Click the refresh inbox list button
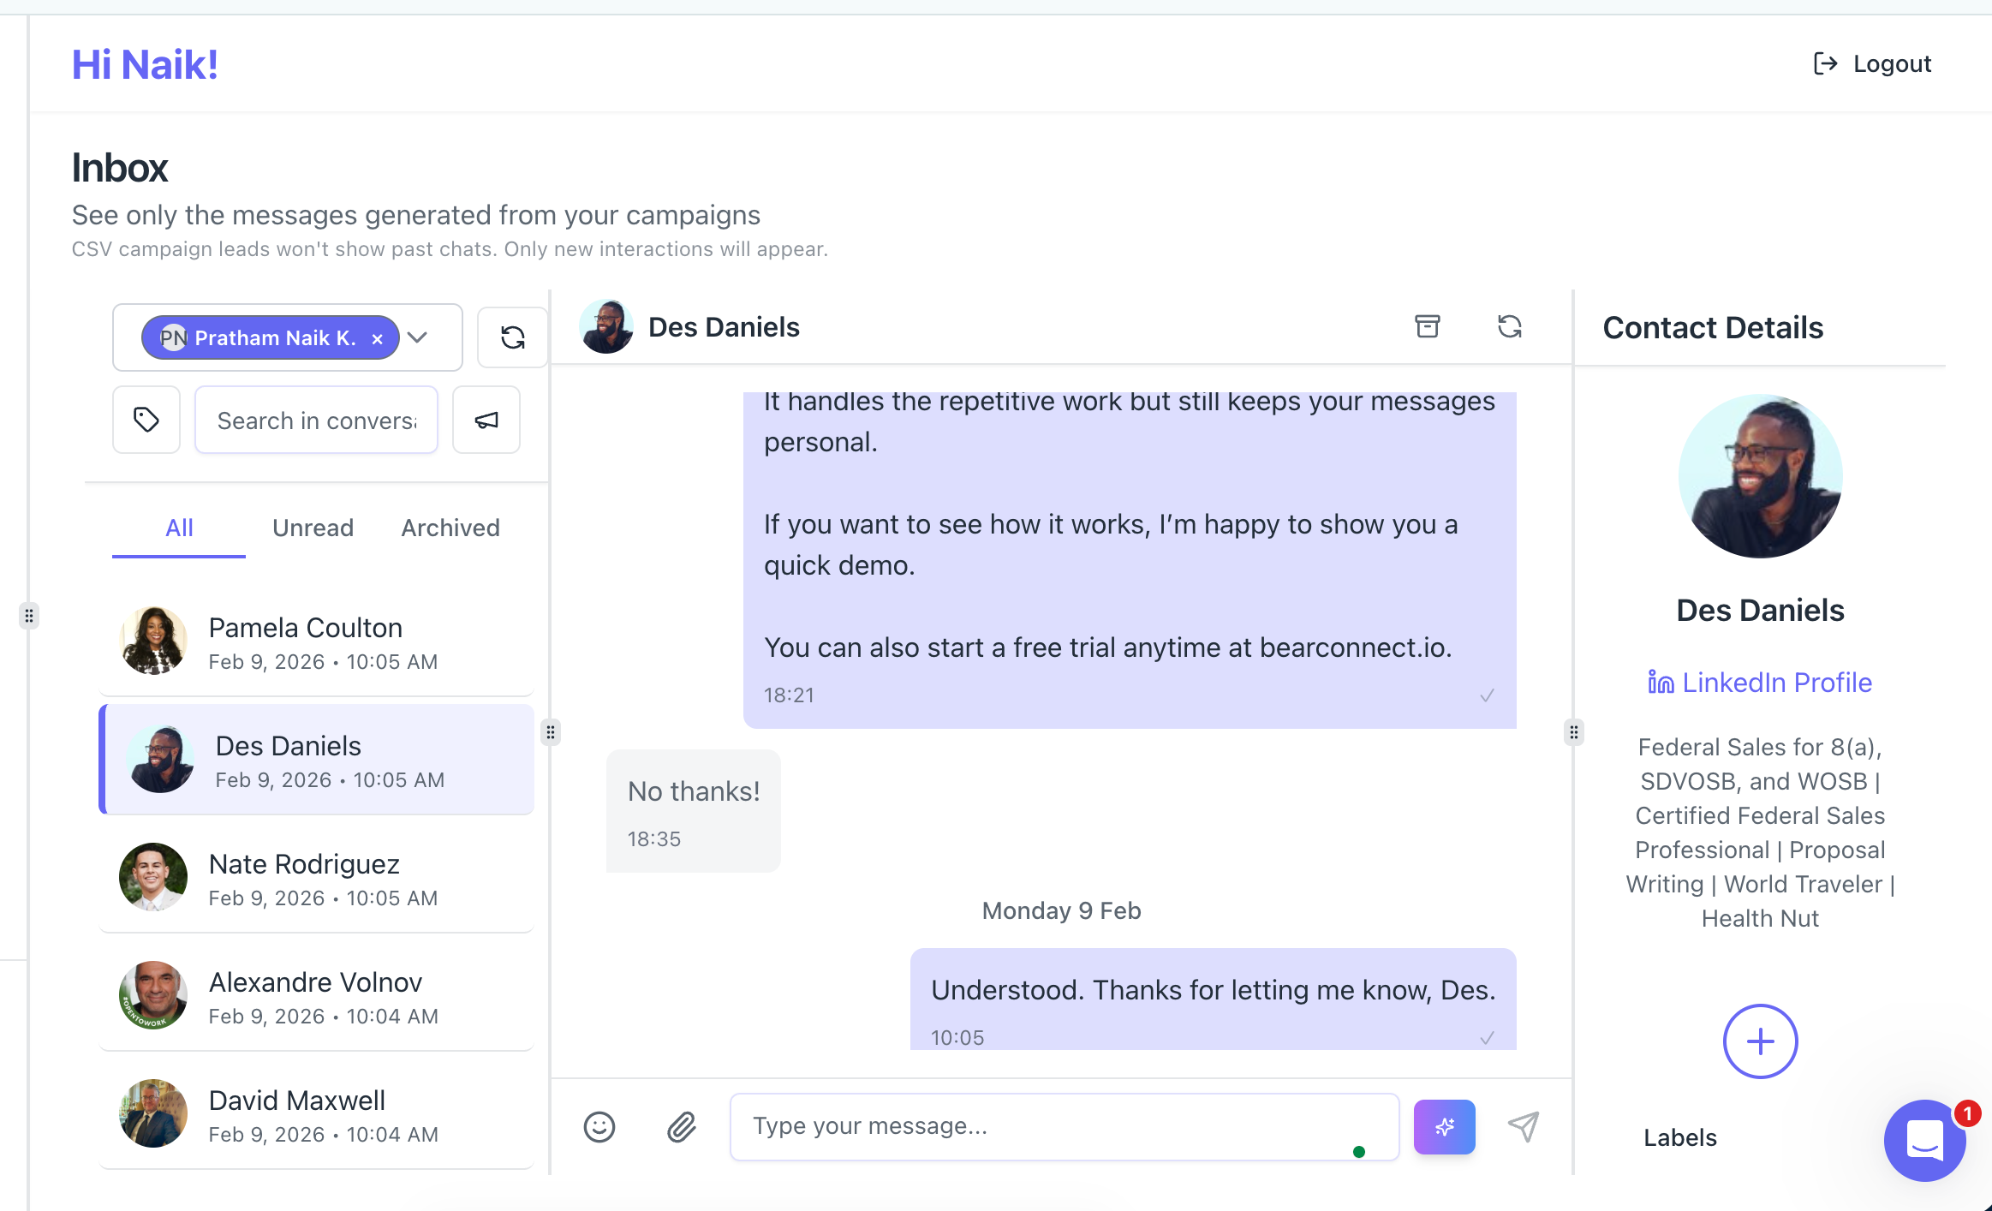Image resolution: width=1992 pixels, height=1211 pixels. coord(512,337)
